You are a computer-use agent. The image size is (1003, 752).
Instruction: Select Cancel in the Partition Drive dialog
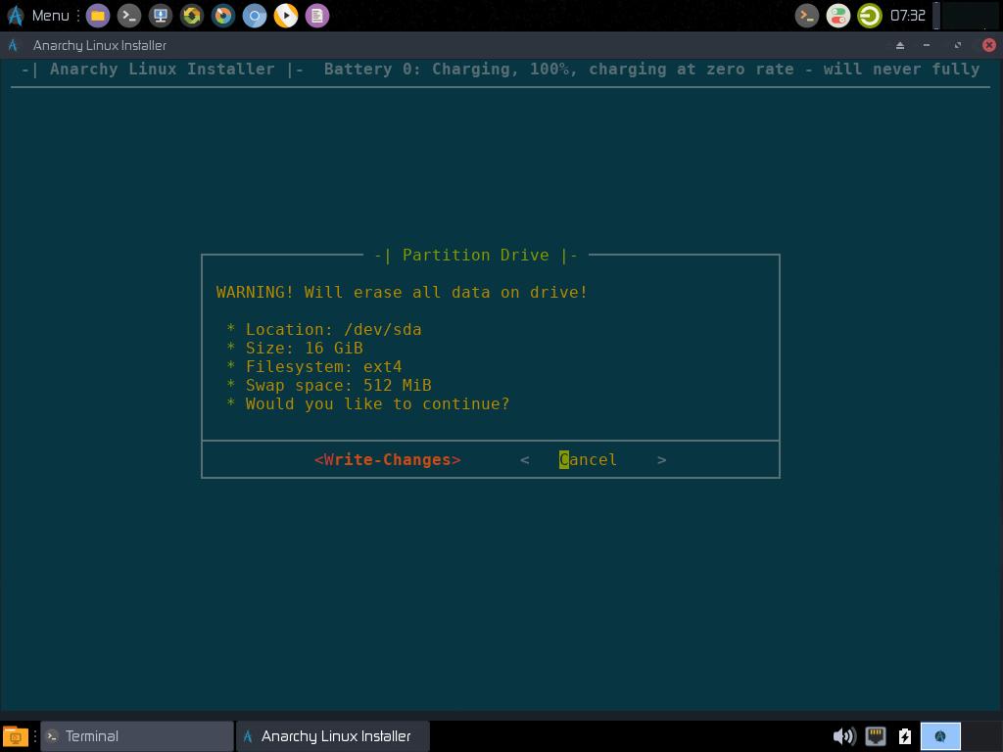click(x=593, y=460)
